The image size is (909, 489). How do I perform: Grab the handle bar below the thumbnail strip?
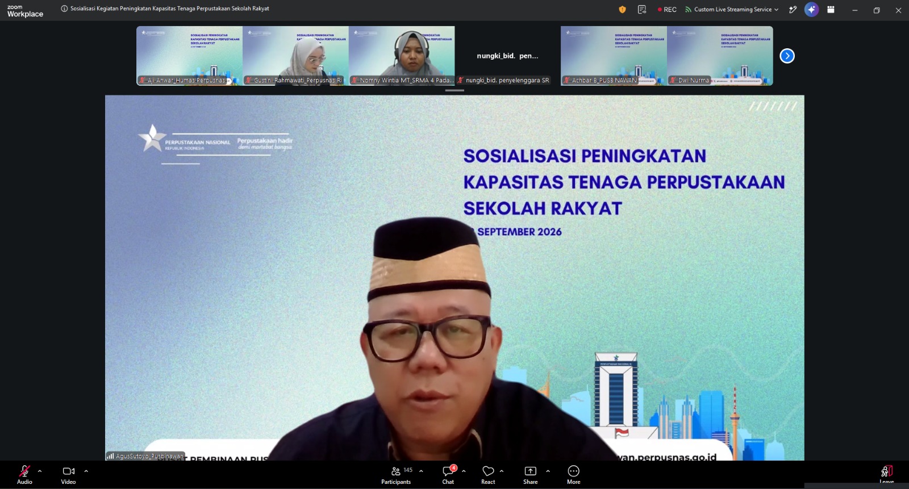tap(454, 90)
